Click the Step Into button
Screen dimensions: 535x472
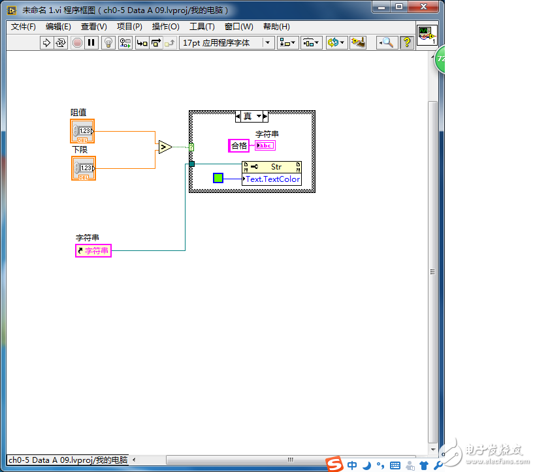point(142,43)
